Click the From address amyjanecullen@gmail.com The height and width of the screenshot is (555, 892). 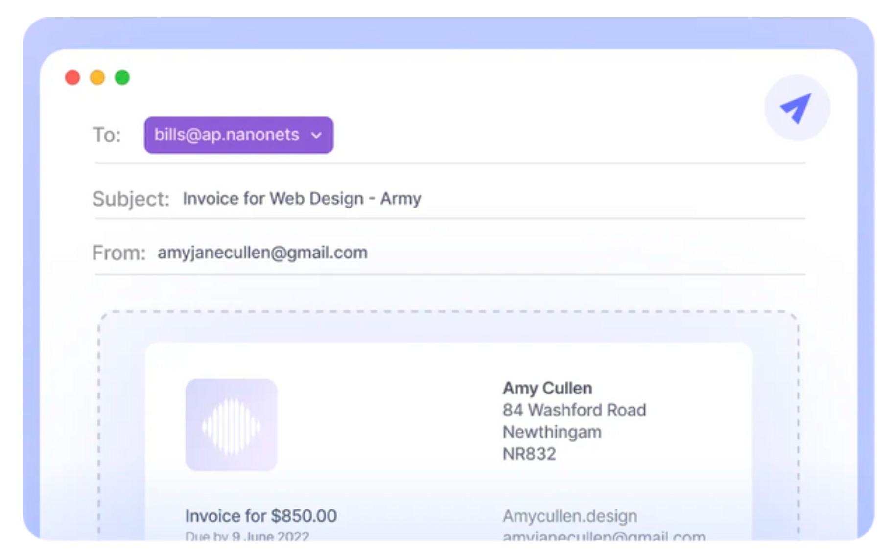[x=262, y=253]
